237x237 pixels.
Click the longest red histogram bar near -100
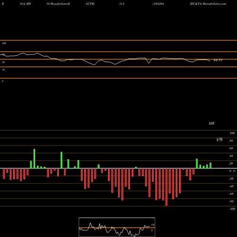166,187
